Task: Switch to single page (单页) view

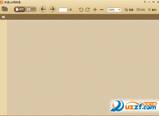Action: (x=20, y=10)
